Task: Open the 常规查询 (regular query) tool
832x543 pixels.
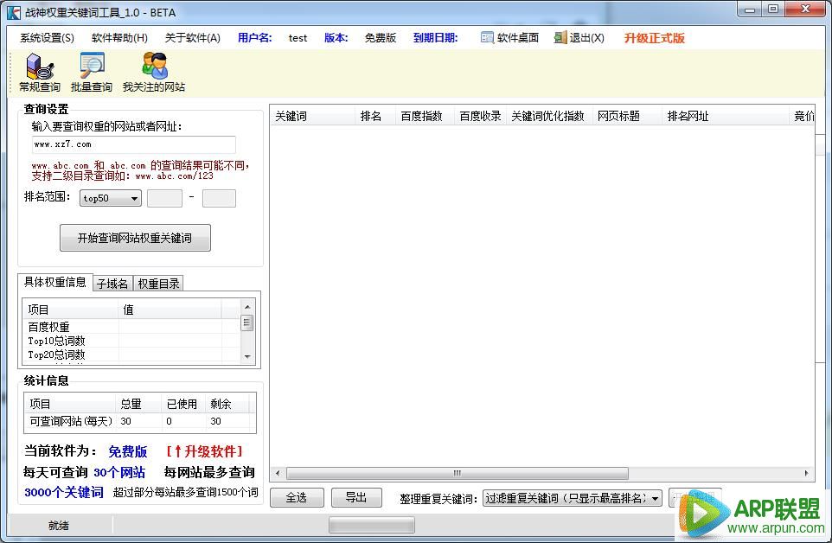Action: (x=39, y=73)
